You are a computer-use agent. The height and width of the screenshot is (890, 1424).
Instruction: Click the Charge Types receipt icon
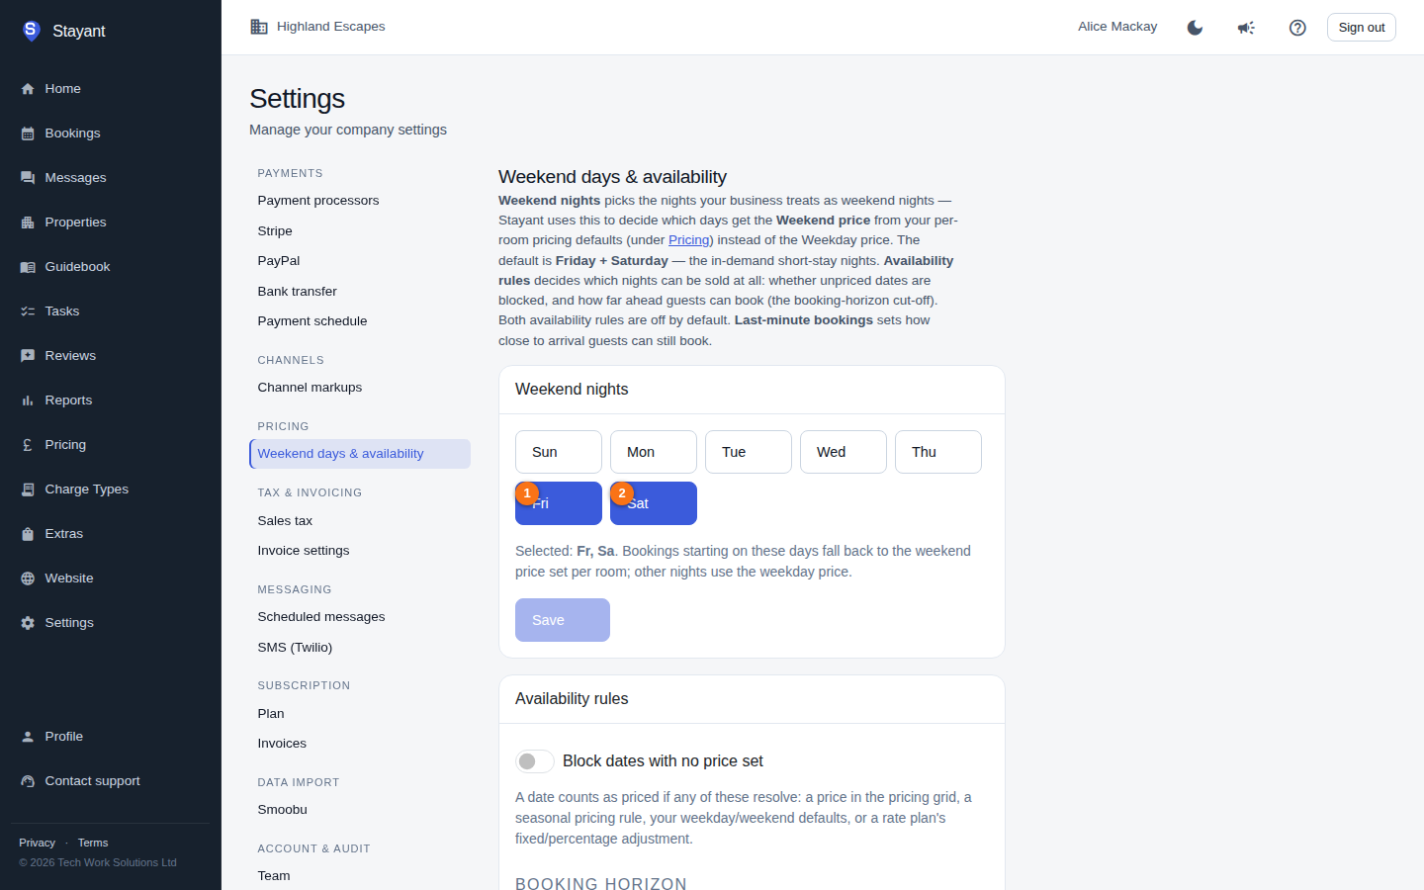(x=28, y=489)
